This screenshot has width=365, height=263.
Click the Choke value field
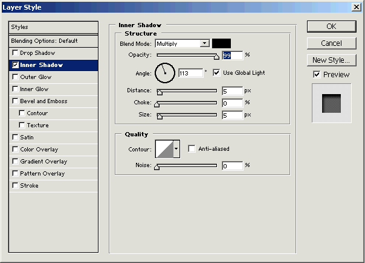click(x=232, y=103)
